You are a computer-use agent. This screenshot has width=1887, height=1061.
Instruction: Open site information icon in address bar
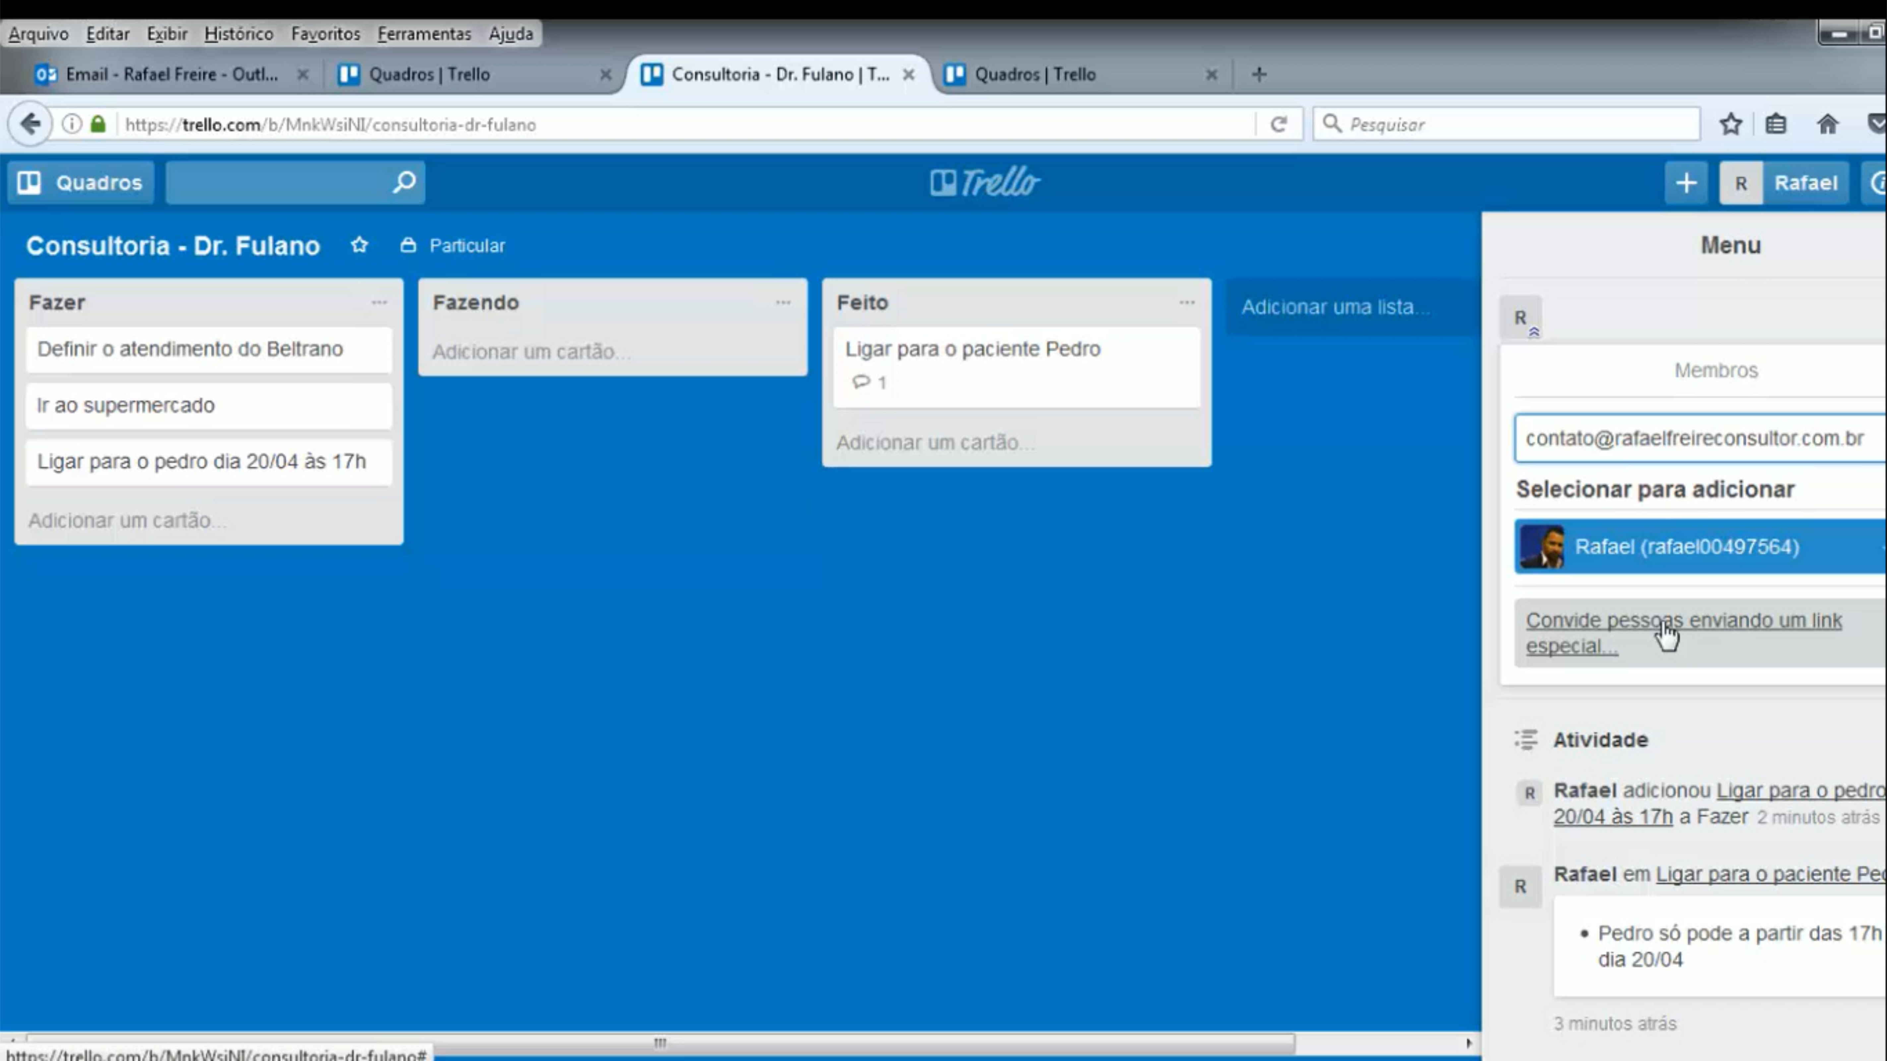tap(72, 124)
